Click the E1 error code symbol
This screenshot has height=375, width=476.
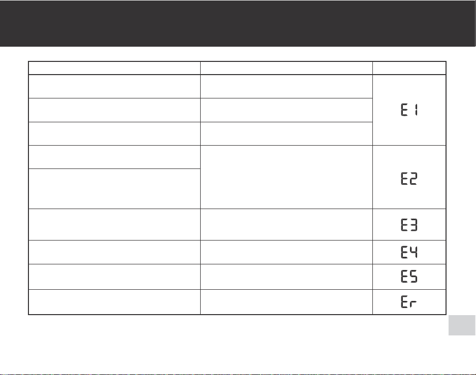coord(409,110)
